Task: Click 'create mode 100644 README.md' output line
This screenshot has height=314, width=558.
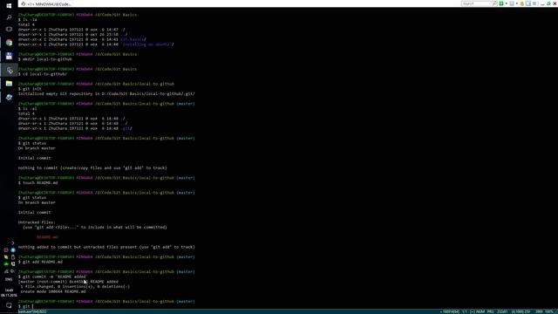Action: click(x=53, y=291)
